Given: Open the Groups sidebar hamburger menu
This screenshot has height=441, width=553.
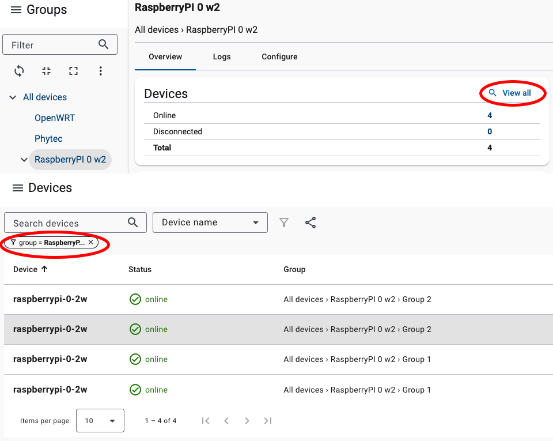Looking at the screenshot, I should pos(16,9).
